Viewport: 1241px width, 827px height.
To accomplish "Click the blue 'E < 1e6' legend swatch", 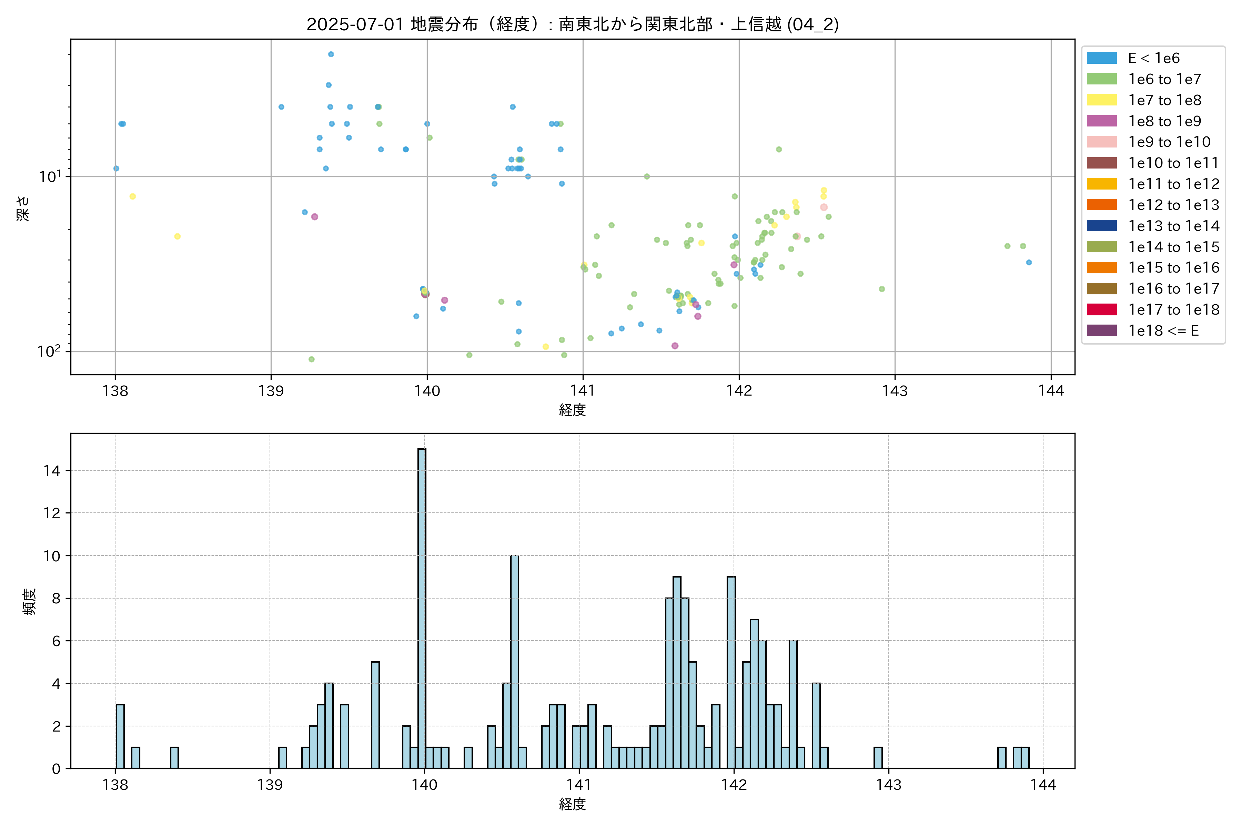I will pos(1102,58).
